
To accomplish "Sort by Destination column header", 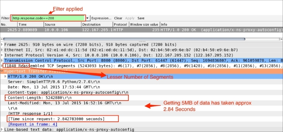I will 97,24.
